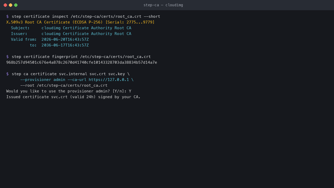Viewport: 334px width, 188px height.
Task: Click the Subject field value text
Action: pyautogui.click(x=86, y=28)
